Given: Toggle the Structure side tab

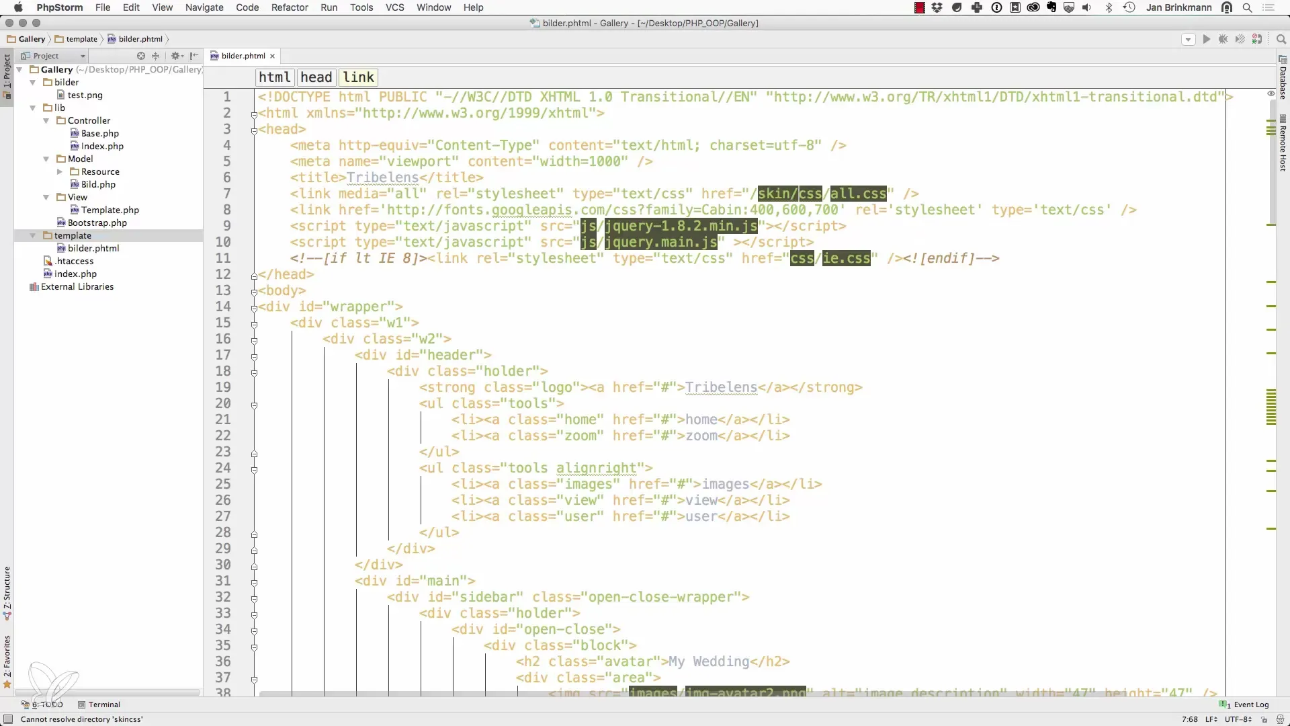Looking at the screenshot, I should pos(7,593).
